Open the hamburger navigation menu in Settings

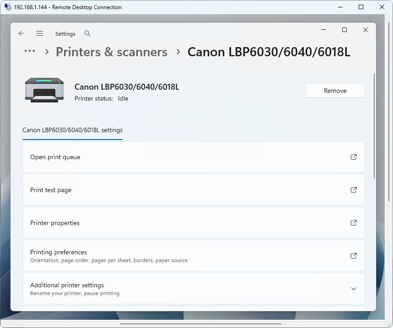pos(40,33)
